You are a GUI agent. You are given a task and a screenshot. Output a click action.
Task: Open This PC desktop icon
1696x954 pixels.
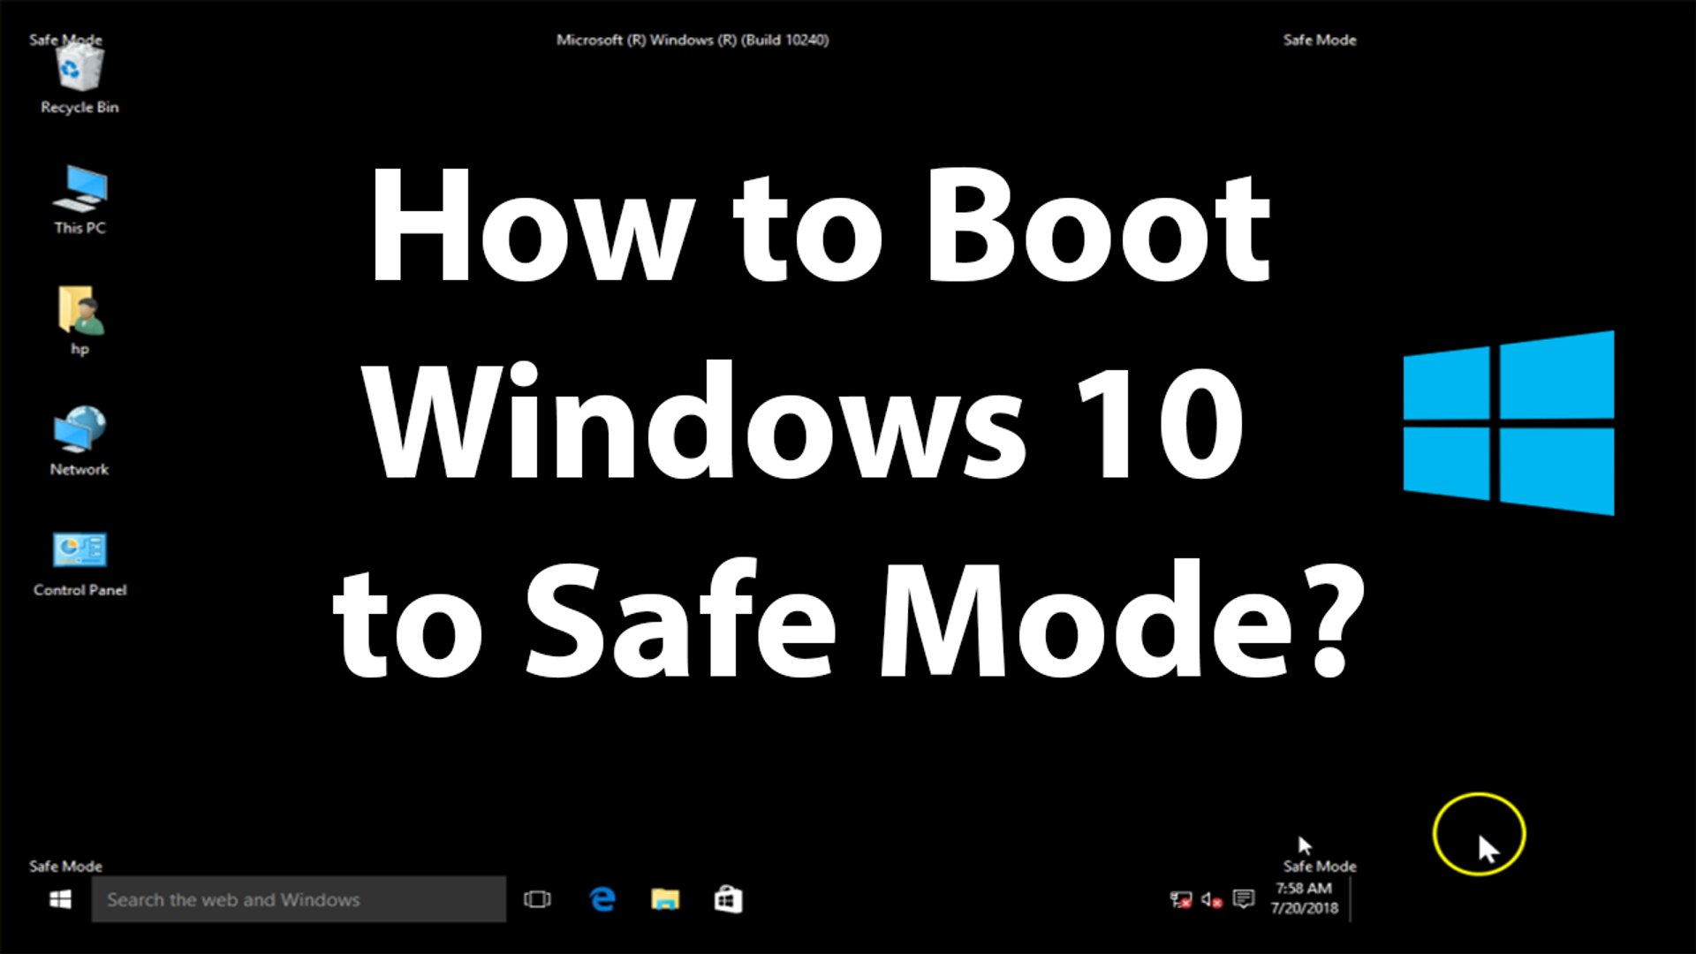click(79, 188)
